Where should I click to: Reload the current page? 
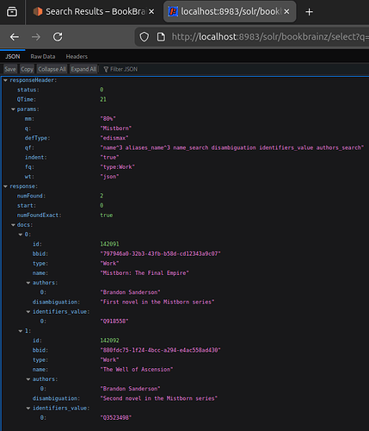point(58,37)
